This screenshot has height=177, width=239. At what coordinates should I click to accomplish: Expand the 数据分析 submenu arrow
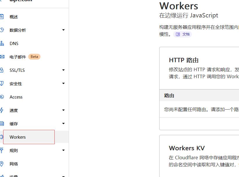63,30
